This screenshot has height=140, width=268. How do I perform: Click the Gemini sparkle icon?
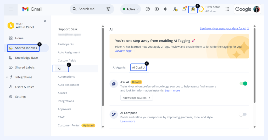(165, 9)
